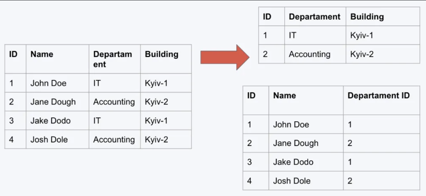The width and height of the screenshot is (426, 196).
Task: Select Josh Dole in the Departament ID table
Action: click(292, 181)
